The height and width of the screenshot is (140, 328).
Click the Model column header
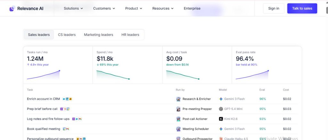click(x=223, y=90)
